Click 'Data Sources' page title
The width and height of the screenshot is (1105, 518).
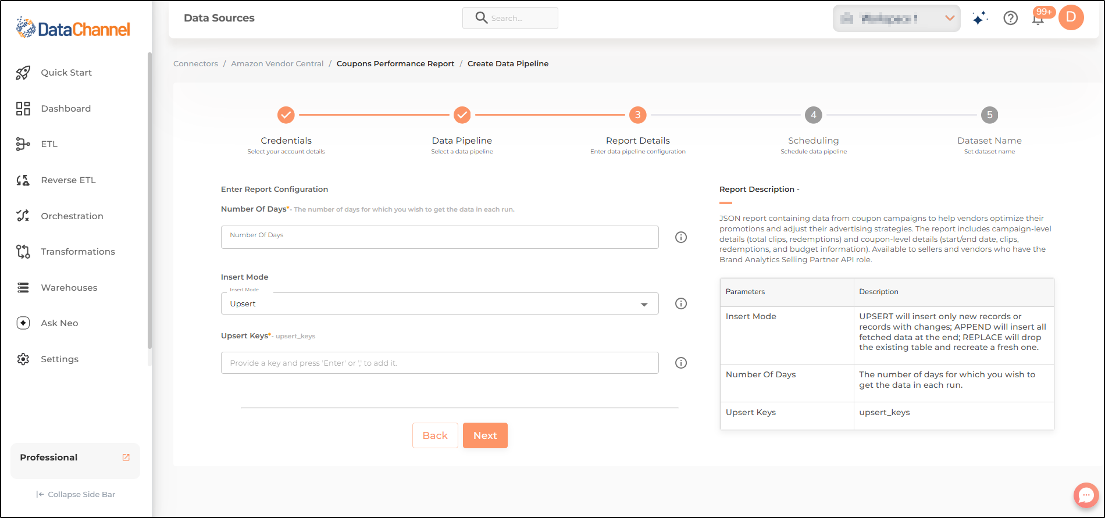[x=219, y=18]
